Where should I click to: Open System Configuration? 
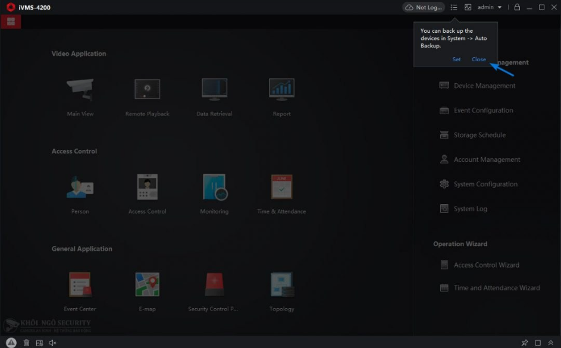478,184
